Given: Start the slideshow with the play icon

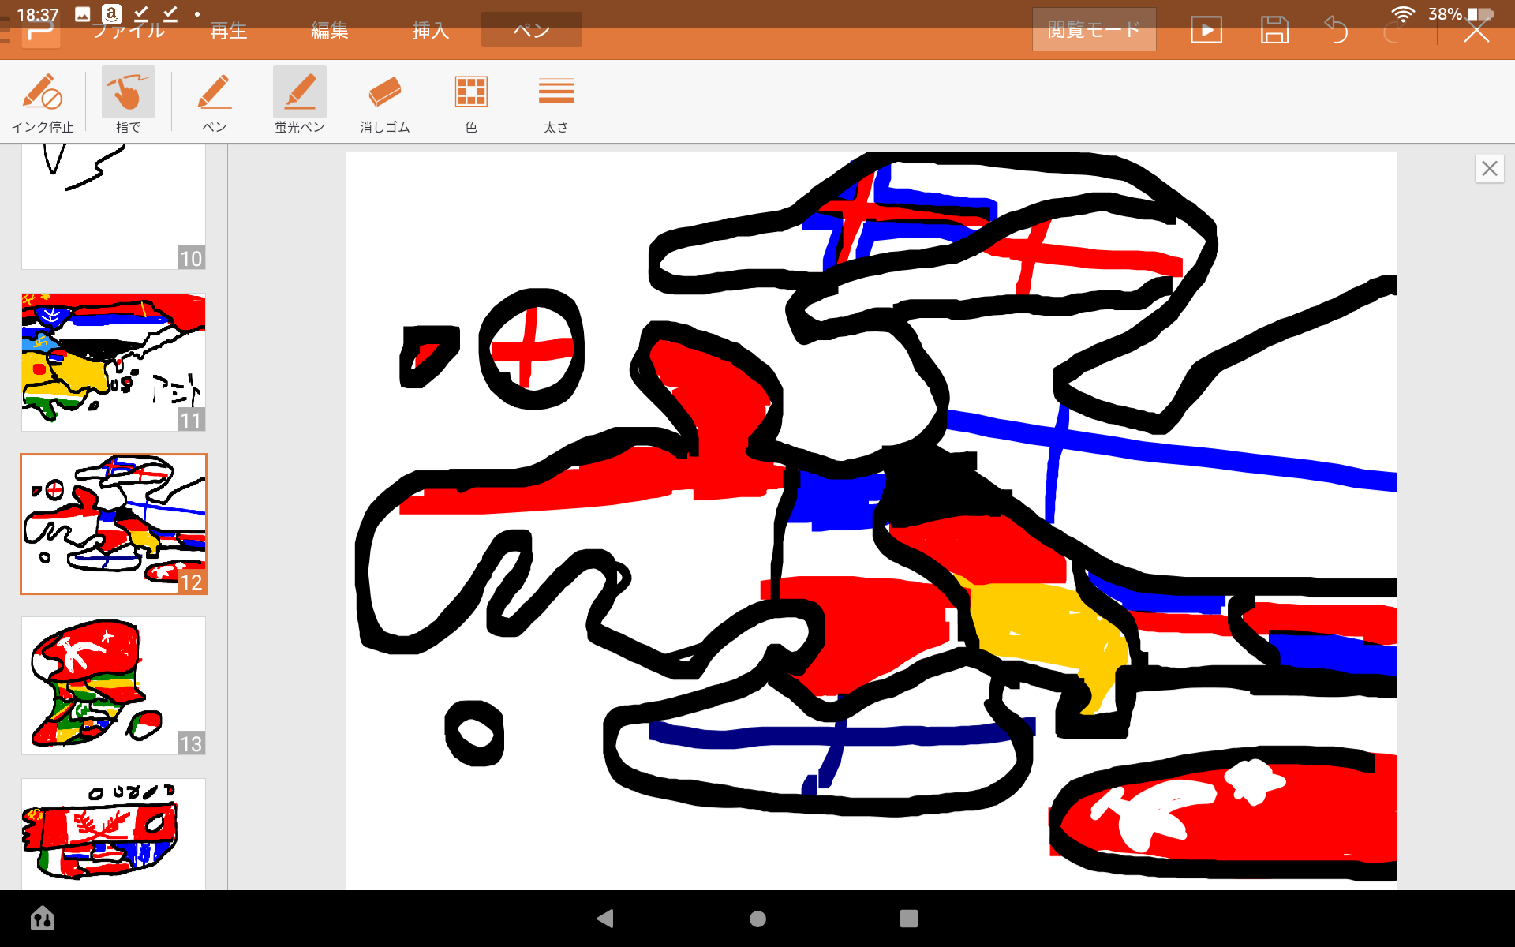Looking at the screenshot, I should (1206, 31).
